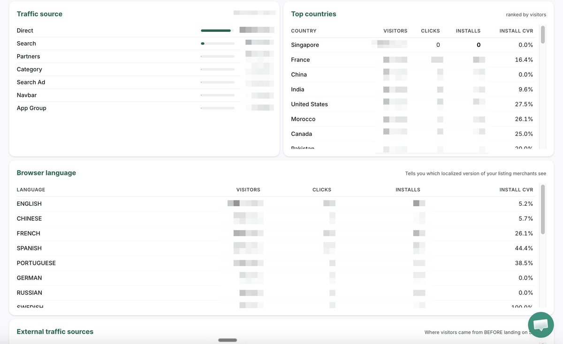Screen dimensions: 563x344
Task: Click the Traffic source panel heading
Action: (39, 14)
